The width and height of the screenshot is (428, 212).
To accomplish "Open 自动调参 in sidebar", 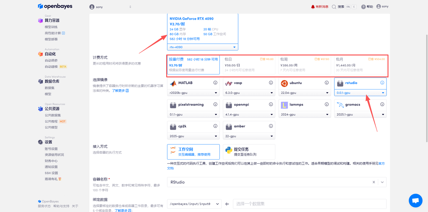I will coord(51,60).
